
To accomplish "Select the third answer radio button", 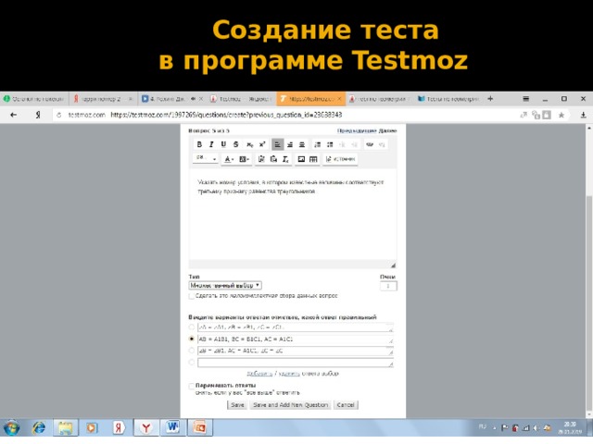I will click(192, 351).
